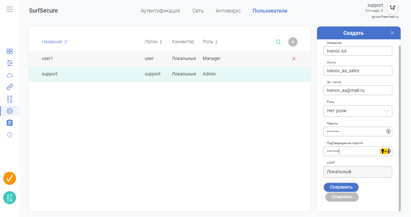Click the password manager icon in Пароль field
The width and height of the screenshot is (411, 217).
[x=388, y=132]
